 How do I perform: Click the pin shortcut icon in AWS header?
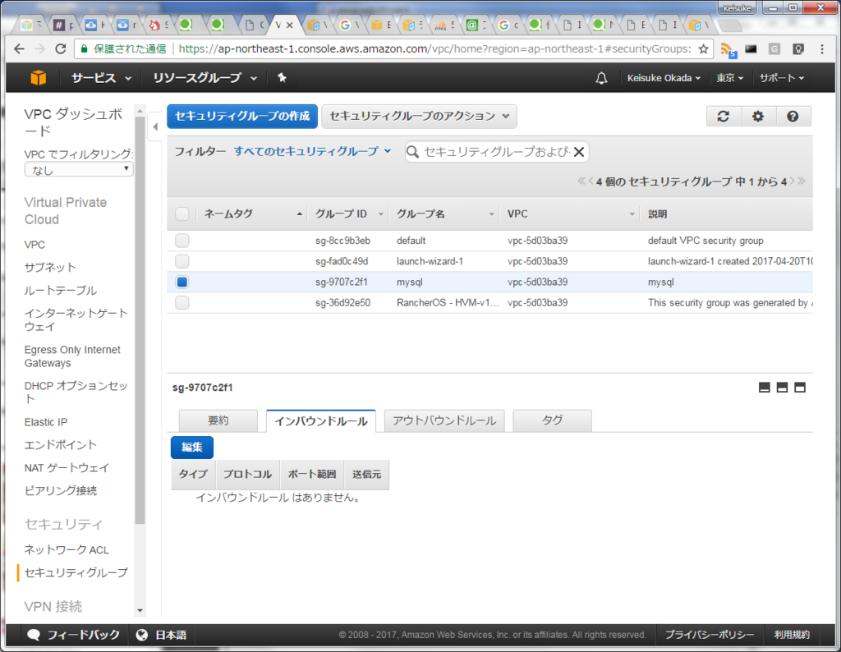(282, 78)
